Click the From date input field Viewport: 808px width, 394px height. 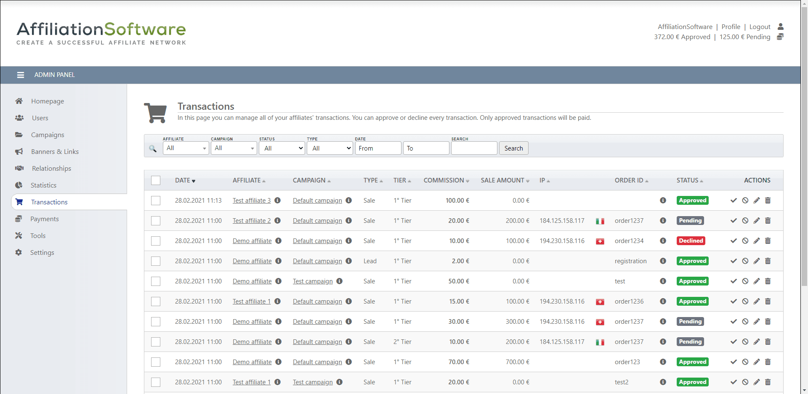378,148
